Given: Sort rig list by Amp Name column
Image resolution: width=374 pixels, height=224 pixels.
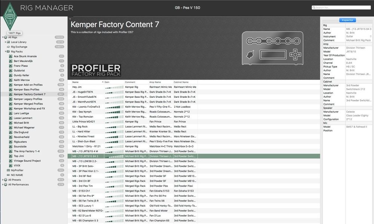Looking at the screenshot, I should pos(161,82).
